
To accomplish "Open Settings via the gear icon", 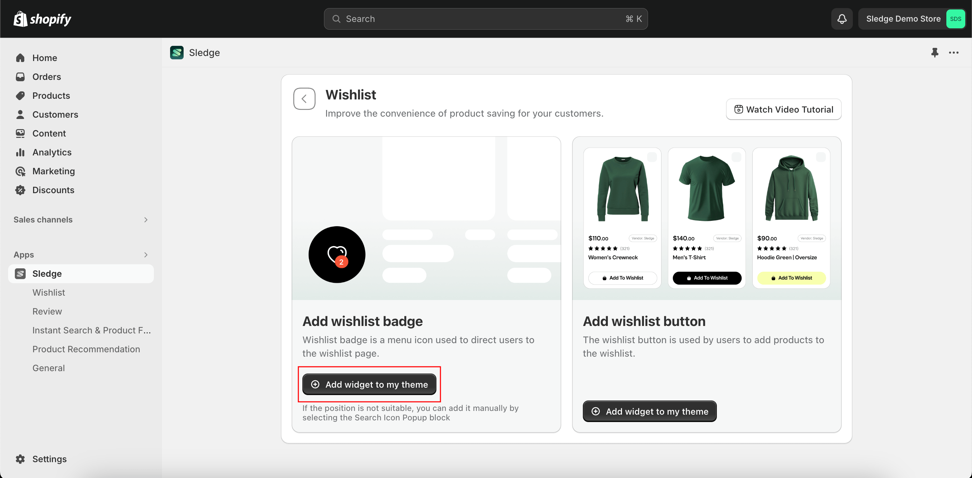I will tap(20, 459).
